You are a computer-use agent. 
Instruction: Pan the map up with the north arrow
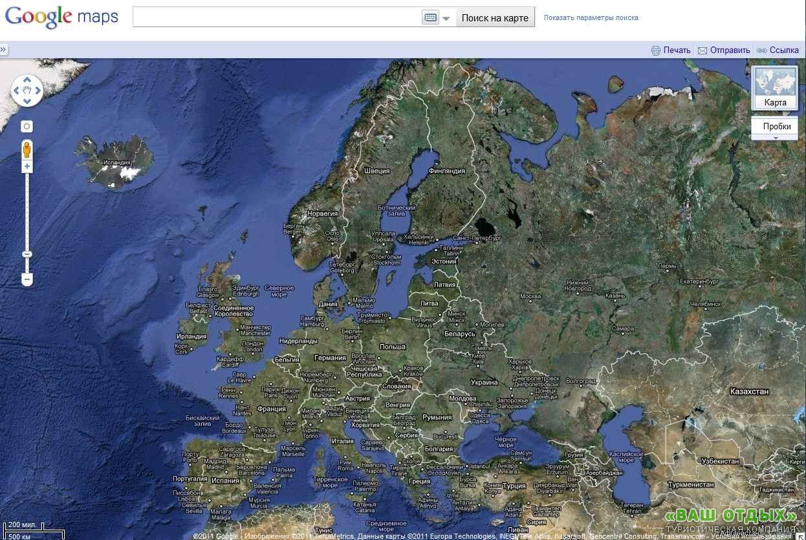point(27,80)
